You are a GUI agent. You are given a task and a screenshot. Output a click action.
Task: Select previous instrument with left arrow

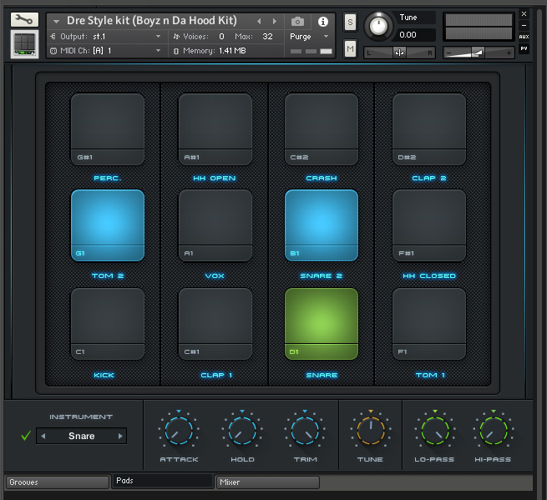point(43,436)
